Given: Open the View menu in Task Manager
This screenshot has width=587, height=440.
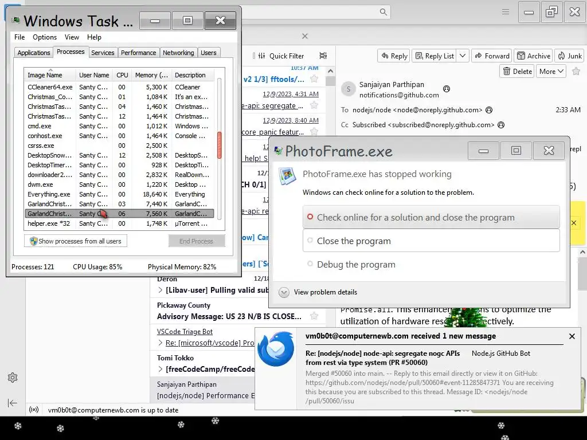Looking at the screenshot, I should click(x=72, y=37).
